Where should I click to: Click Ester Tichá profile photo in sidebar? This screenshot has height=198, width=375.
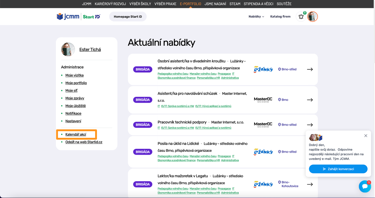(x=68, y=49)
